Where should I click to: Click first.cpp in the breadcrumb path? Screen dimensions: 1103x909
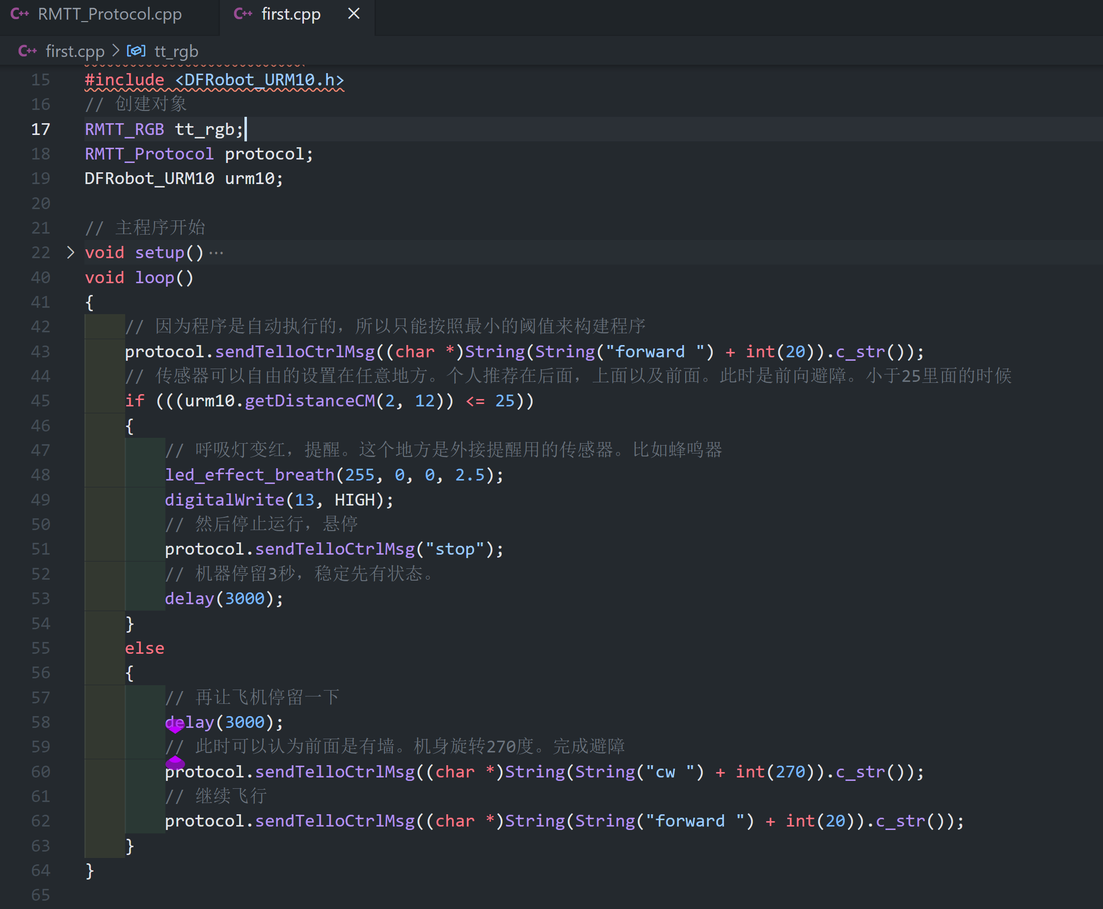click(x=75, y=52)
